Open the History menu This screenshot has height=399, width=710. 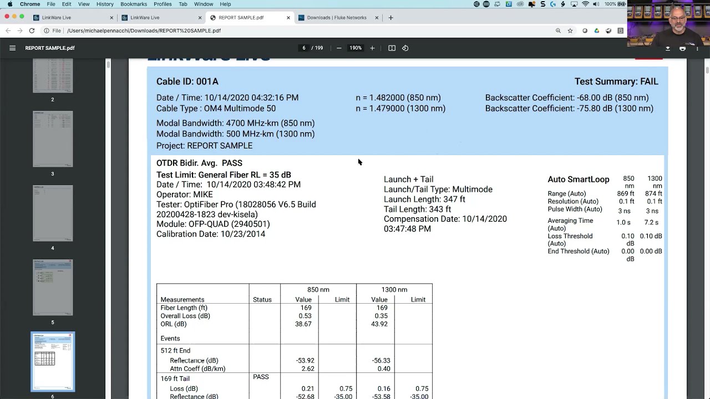[x=105, y=4]
